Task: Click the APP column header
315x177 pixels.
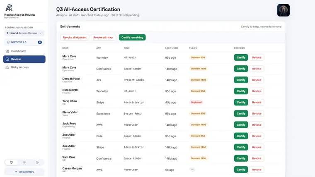Action: pyautogui.click(x=99, y=48)
